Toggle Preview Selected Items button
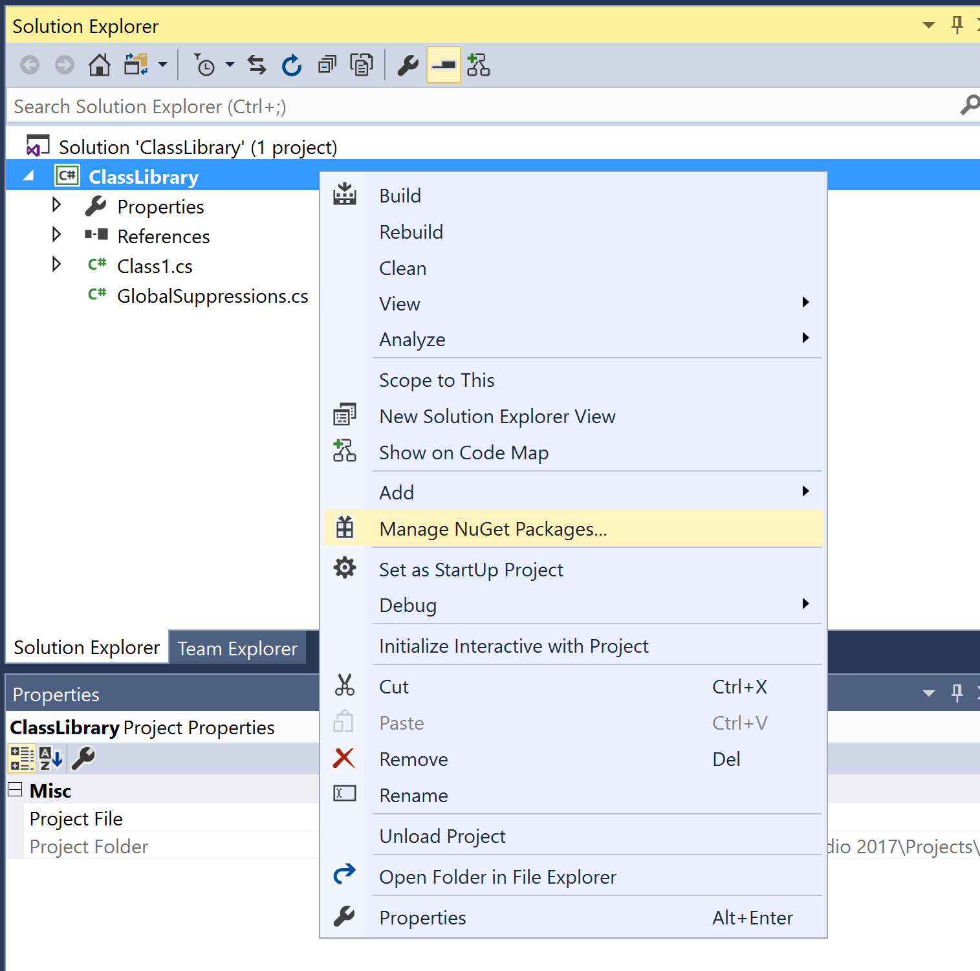 point(444,65)
